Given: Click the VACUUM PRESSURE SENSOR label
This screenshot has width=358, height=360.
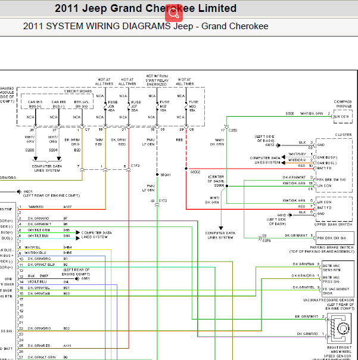Looking at the screenshot, I should (x=329, y=300).
